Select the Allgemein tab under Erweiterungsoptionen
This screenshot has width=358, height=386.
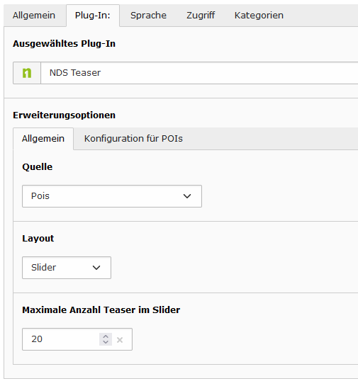[x=43, y=139]
